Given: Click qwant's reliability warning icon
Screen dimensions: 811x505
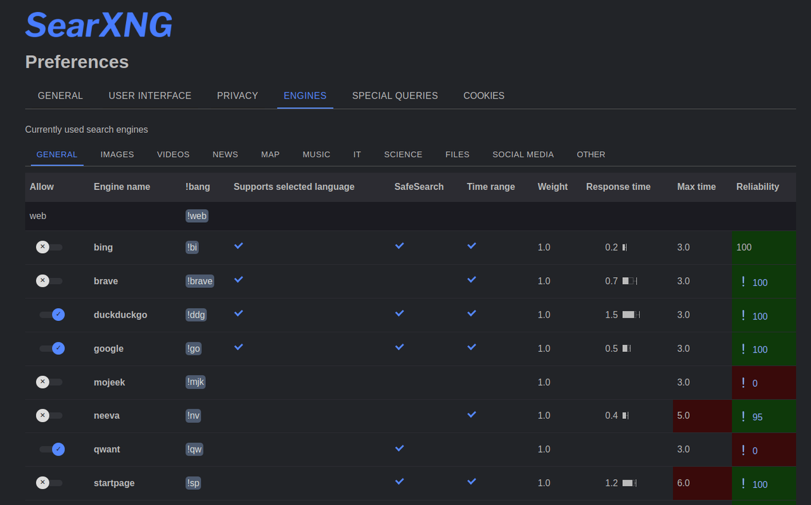Looking at the screenshot, I should 743,450.
